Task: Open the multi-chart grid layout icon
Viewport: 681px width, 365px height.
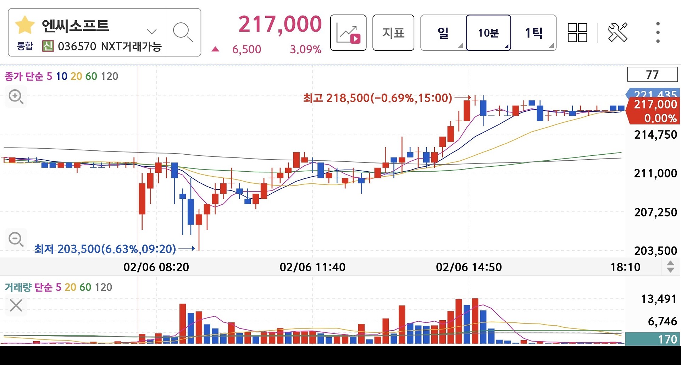Action: click(x=577, y=33)
